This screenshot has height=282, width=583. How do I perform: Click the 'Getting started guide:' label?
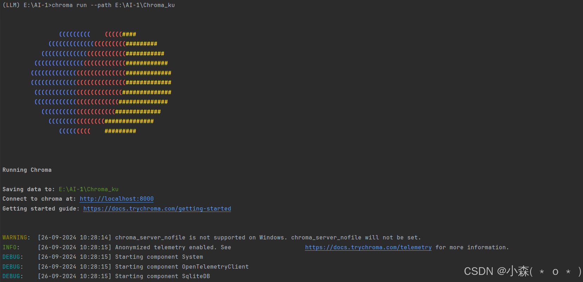tap(41, 209)
